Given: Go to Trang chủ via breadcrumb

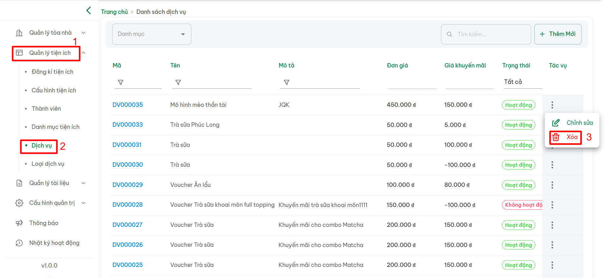Looking at the screenshot, I should [x=114, y=12].
